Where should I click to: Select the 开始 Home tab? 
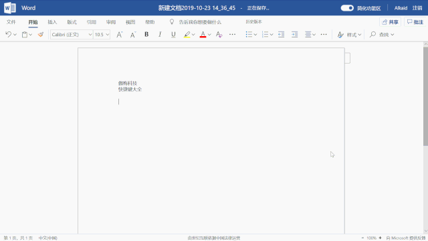coord(33,22)
